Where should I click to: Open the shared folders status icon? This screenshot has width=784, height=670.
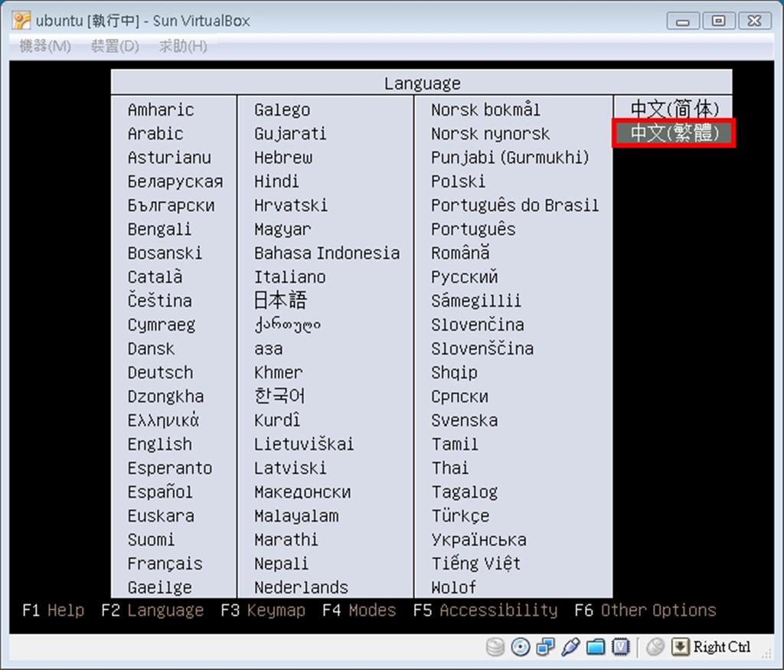596,647
